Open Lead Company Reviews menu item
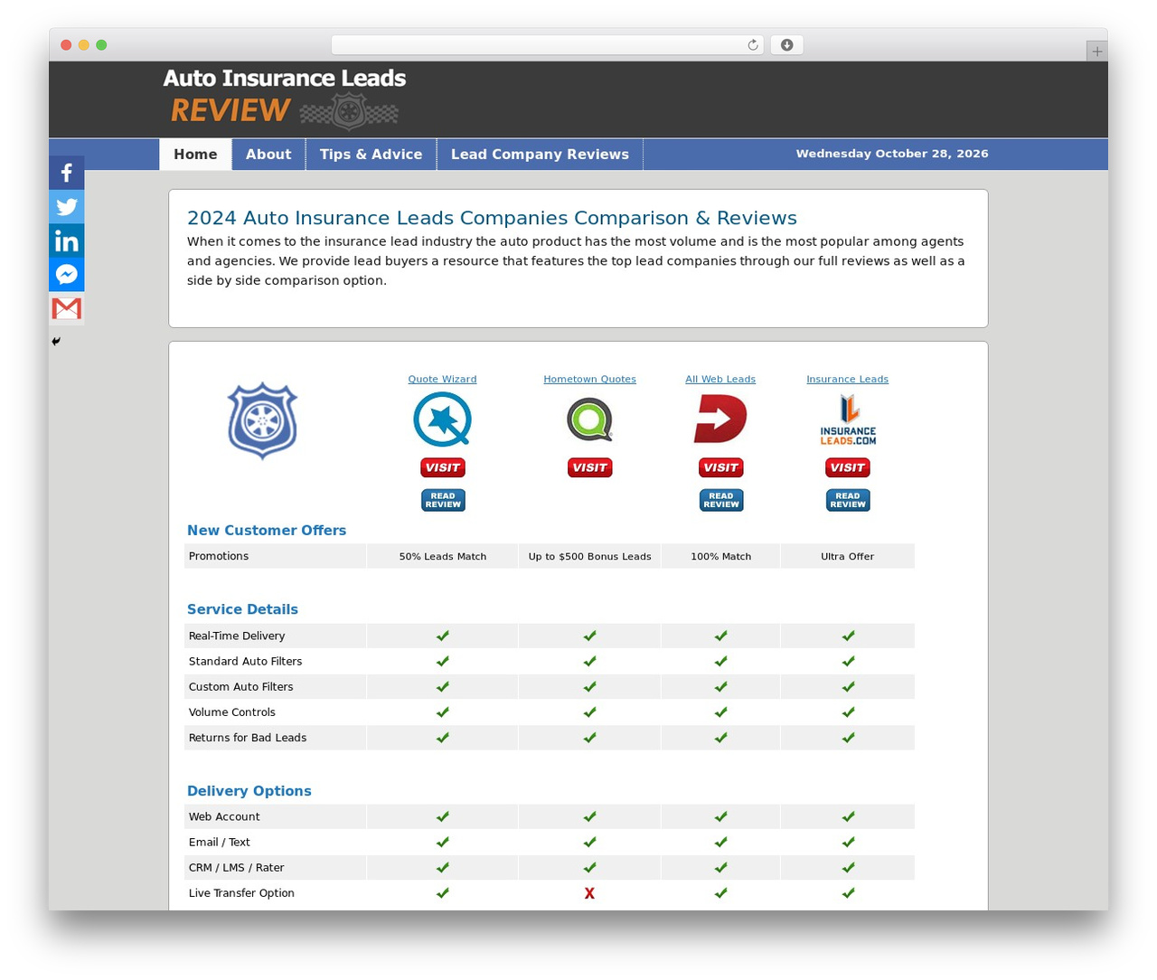1157x980 pixels. click(540, 155)
